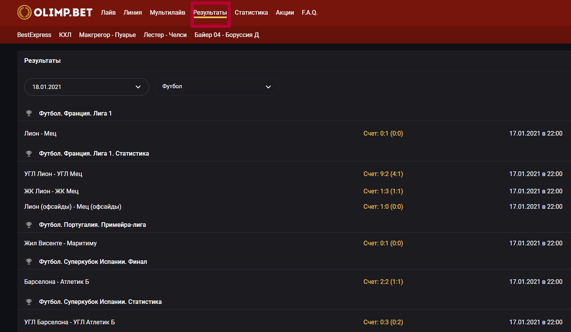
Task: Click trophy icon beside Франция. Лига 1. Статистика
Action: tap(29, 153)
